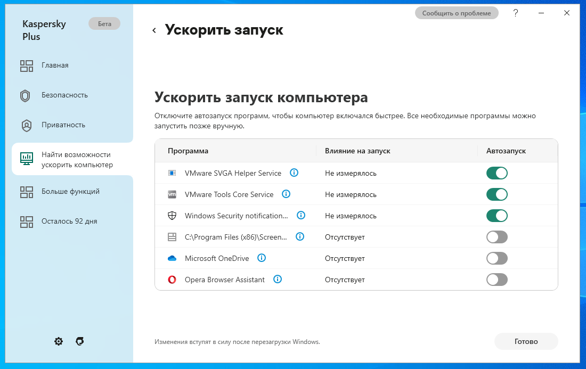Close the Kaspersky Plus window
The height and width of the screenshot is (369, 586).
(567, 13)
